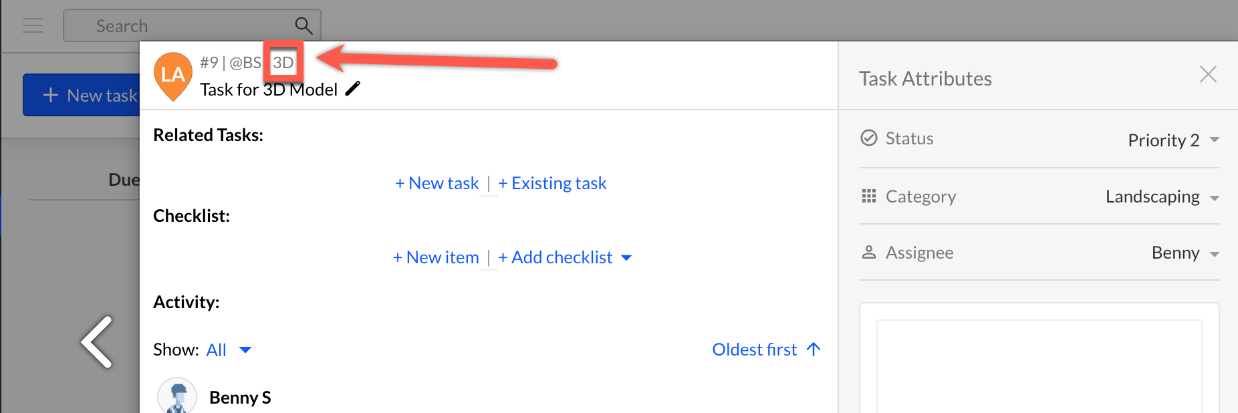Click the Category grid icon

coord(869,196)
